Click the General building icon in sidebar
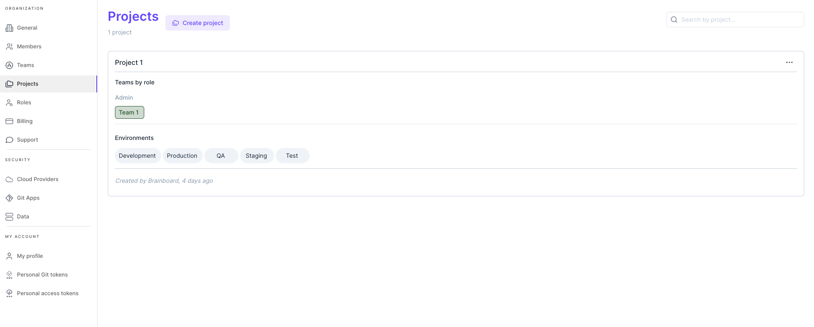The image size is (814, 327). pos(9,28)
